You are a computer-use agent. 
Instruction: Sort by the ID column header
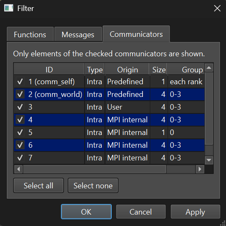[x=49, y=70]
